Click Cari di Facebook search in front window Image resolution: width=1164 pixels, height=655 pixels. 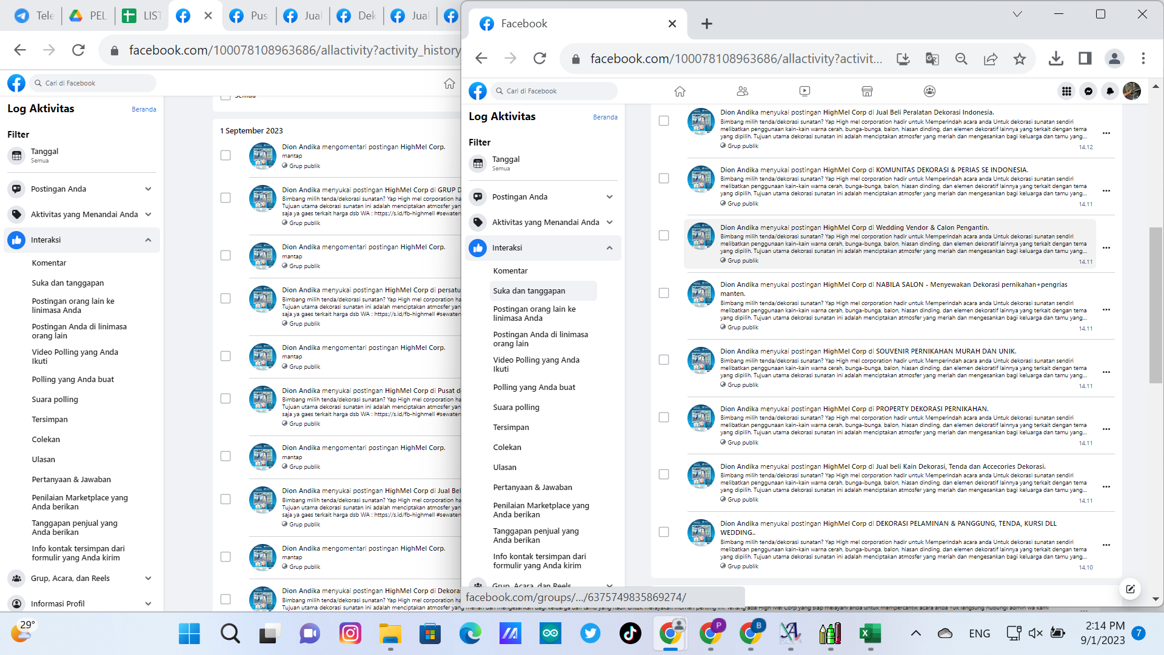click(x=554, y=91)
